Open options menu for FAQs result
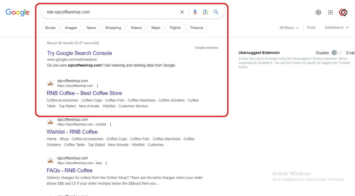The width and height of the screenshot is (355, 196). click(x=106, y=163)
